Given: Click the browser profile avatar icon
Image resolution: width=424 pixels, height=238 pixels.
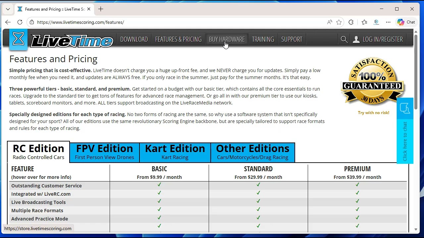Looking at the screenshot, I should [x=376, y=22].
